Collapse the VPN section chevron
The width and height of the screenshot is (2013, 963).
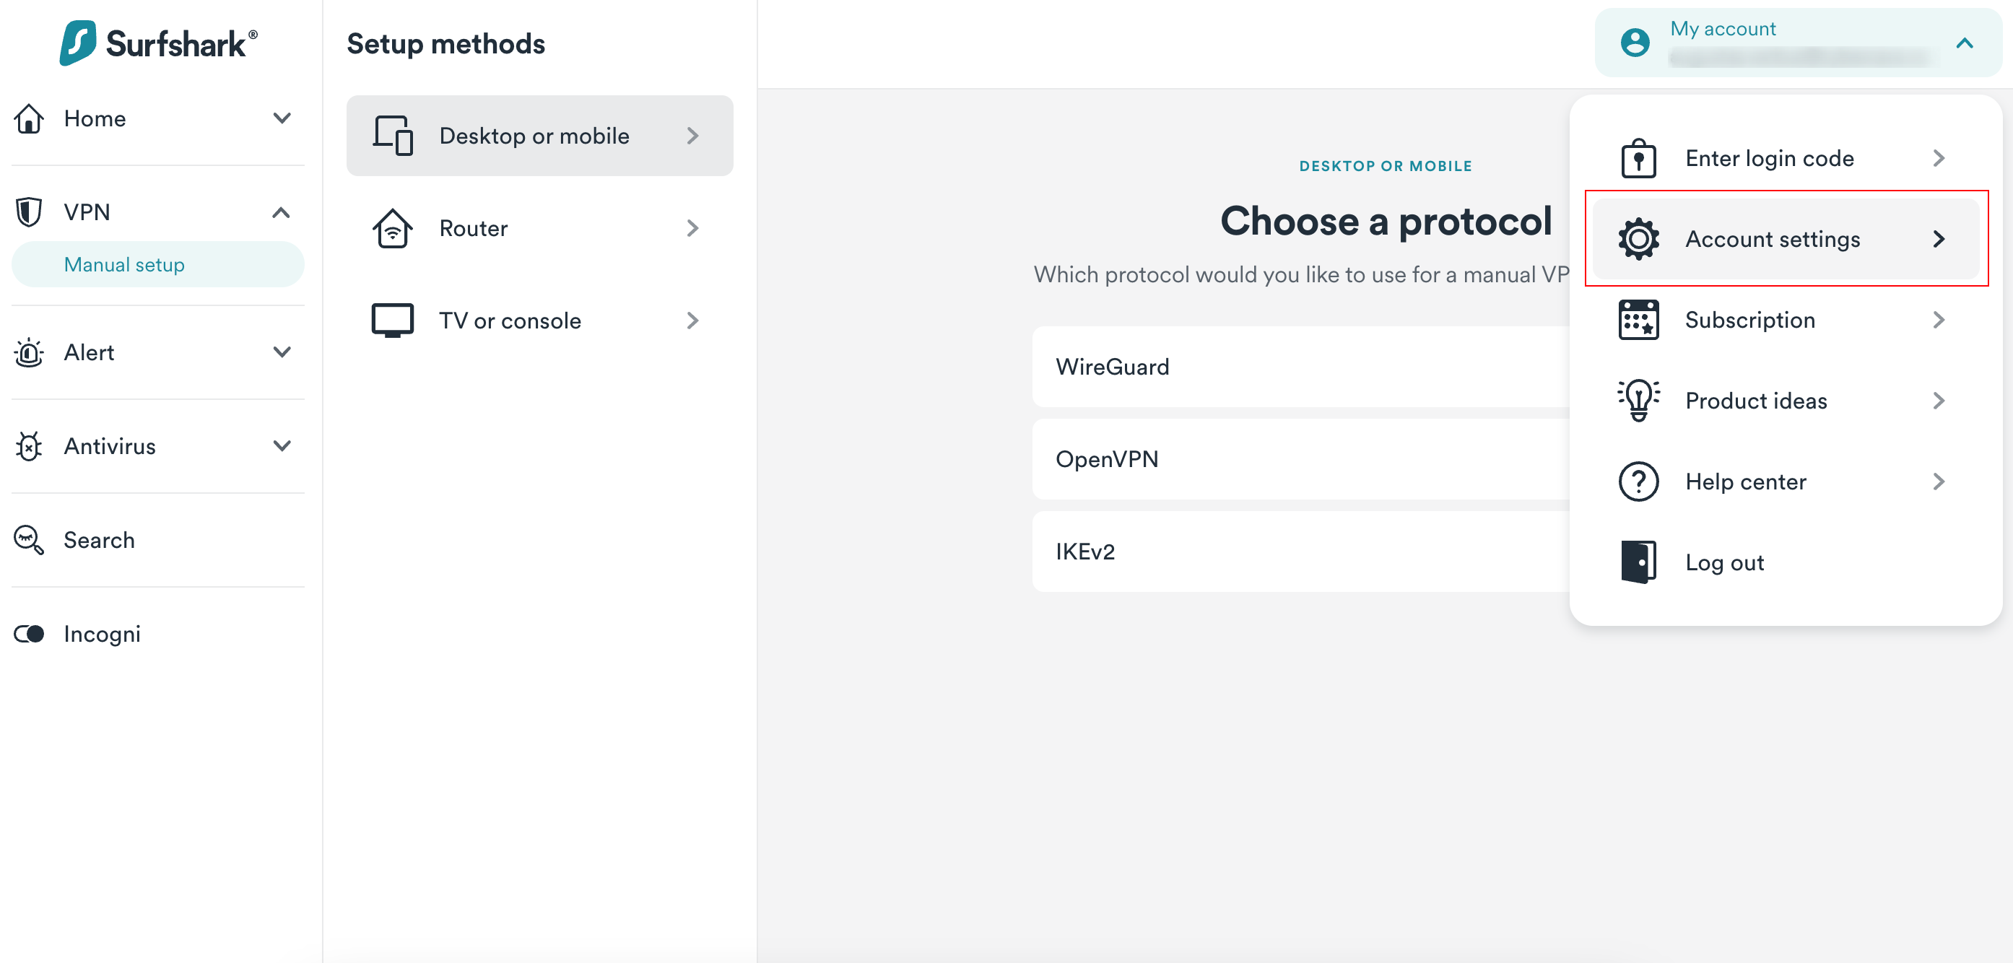[282, 212]
